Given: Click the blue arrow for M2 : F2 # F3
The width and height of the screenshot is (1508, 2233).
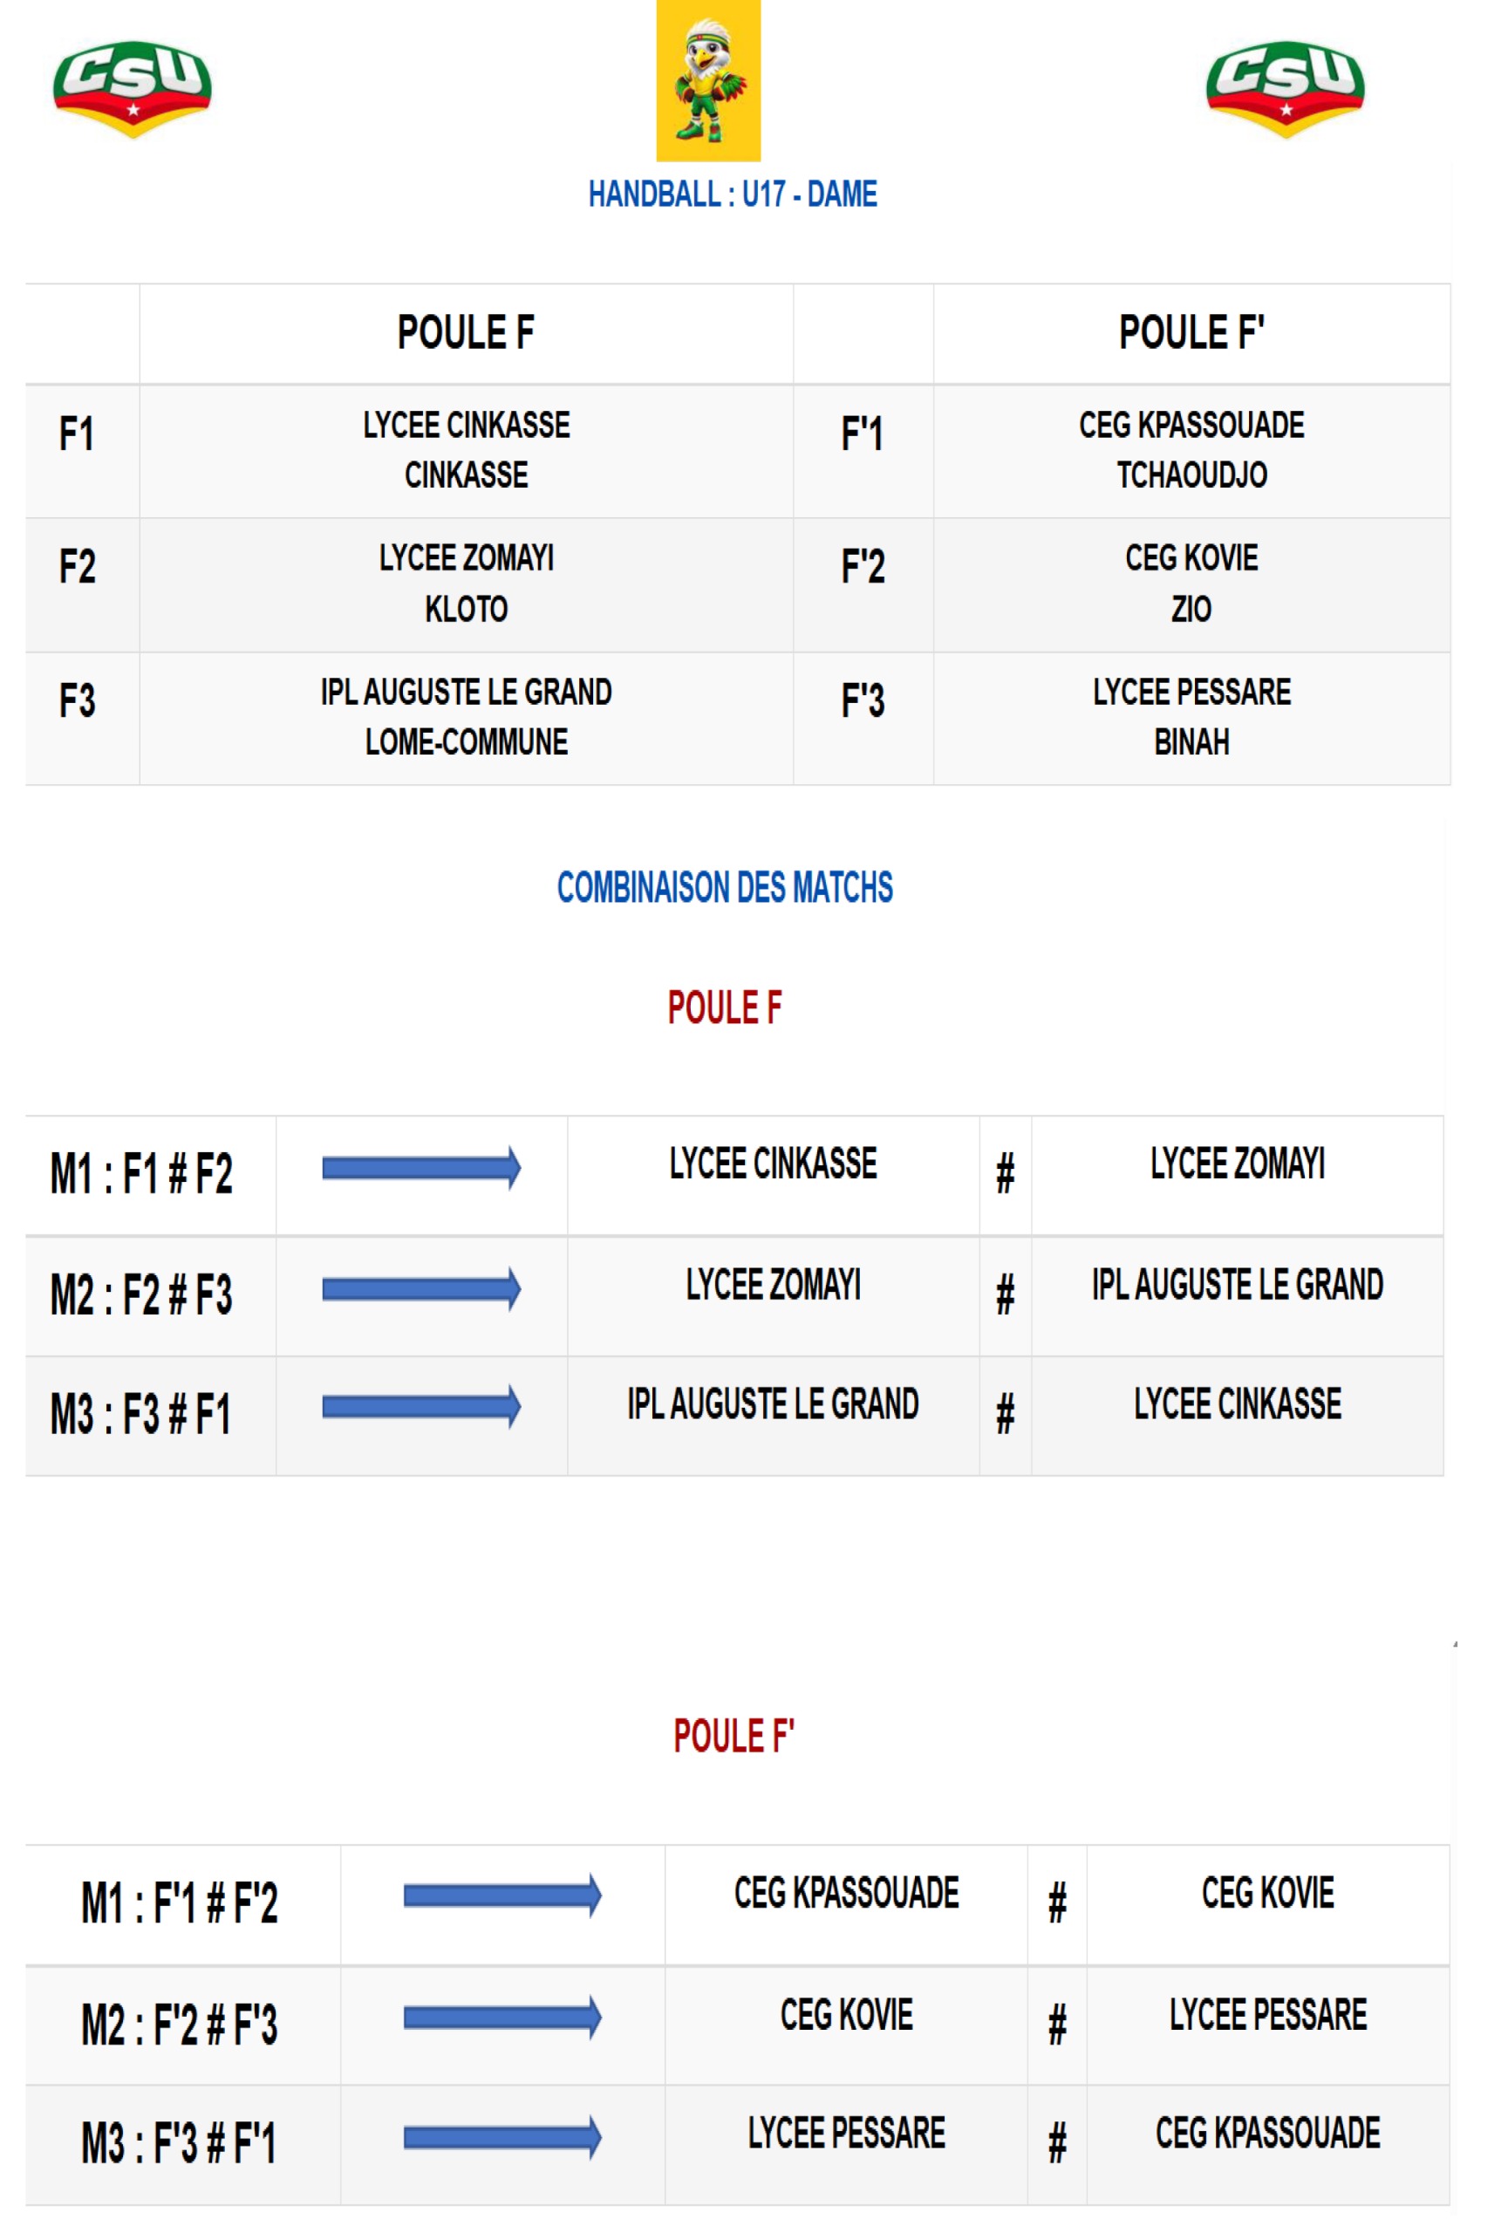Looking at the screenshot, I should pos(420,1288).
